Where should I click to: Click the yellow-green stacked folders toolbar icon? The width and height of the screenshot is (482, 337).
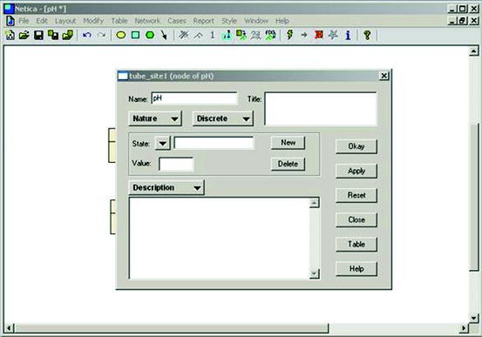68,35
